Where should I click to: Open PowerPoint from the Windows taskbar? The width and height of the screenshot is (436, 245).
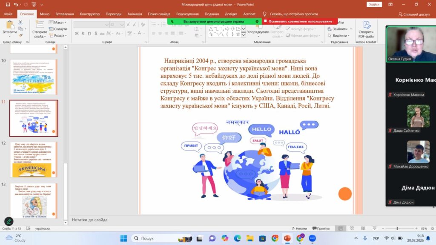click(x=287, y=238)
